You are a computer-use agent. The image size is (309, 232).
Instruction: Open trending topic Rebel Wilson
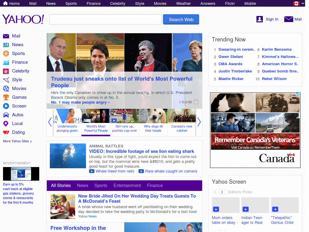click(x=274, y=79)
